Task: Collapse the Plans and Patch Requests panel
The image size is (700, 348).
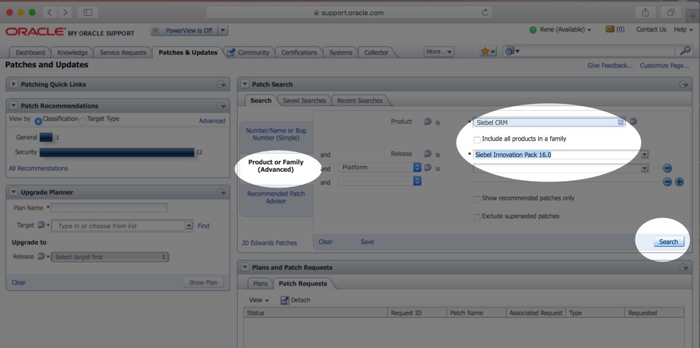Action: pyautogui.click(x=245, y=267)
